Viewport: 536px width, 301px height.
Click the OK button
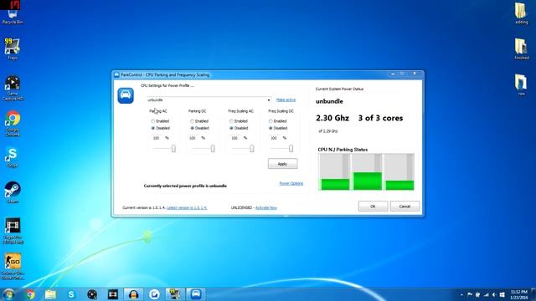[x=373, y=207]
